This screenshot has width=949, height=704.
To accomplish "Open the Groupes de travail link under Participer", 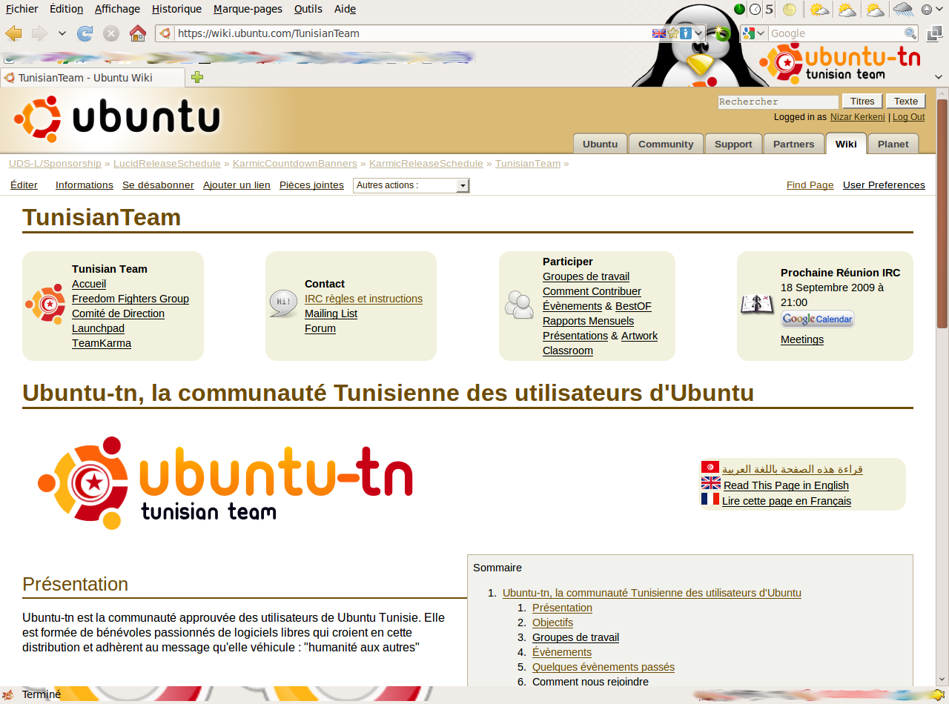I will 586,276.
